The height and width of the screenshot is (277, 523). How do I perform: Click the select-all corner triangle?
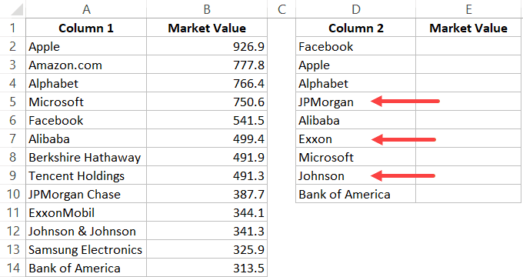click(16, 10)
